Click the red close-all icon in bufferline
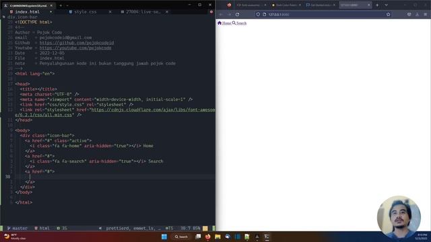This screenshot has width=431, height=242. (x=211, y=12)
